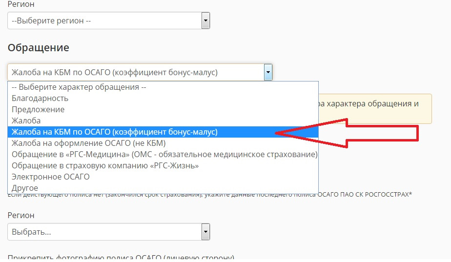Screen dimensions: 451x262
Task: Select 'Обращение в страховую компанию «РГС-Жизнь»'
Action: click(163, 166)
